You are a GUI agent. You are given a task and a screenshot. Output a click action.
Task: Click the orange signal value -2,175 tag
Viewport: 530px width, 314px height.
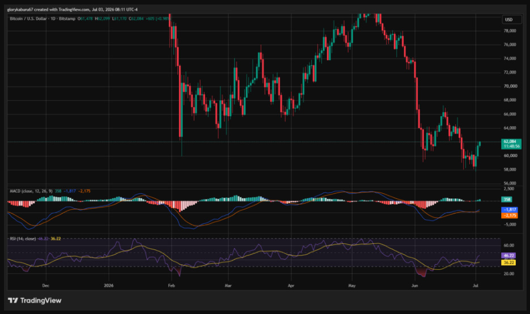510,215
